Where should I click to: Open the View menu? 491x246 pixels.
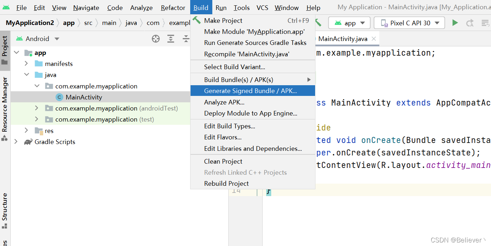pyautogui.click(x=59, y=7)
